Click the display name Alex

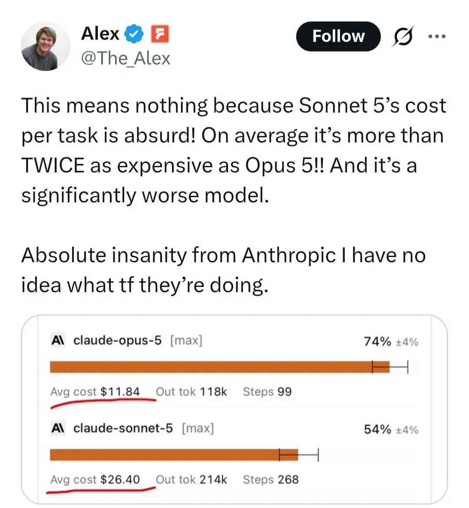pyautogui.click(x=100, y=33)
